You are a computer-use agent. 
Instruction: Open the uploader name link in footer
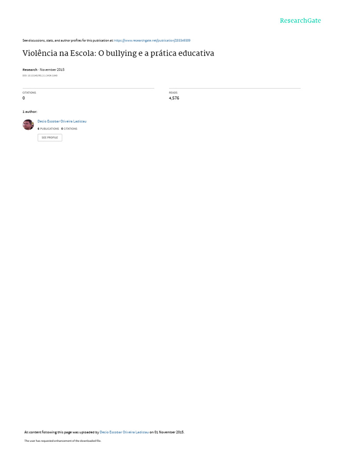(x=124, y=432)
